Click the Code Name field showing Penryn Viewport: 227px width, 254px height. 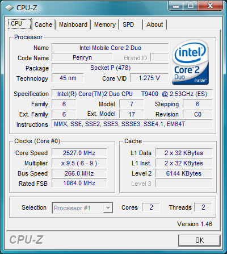[82, 57]
